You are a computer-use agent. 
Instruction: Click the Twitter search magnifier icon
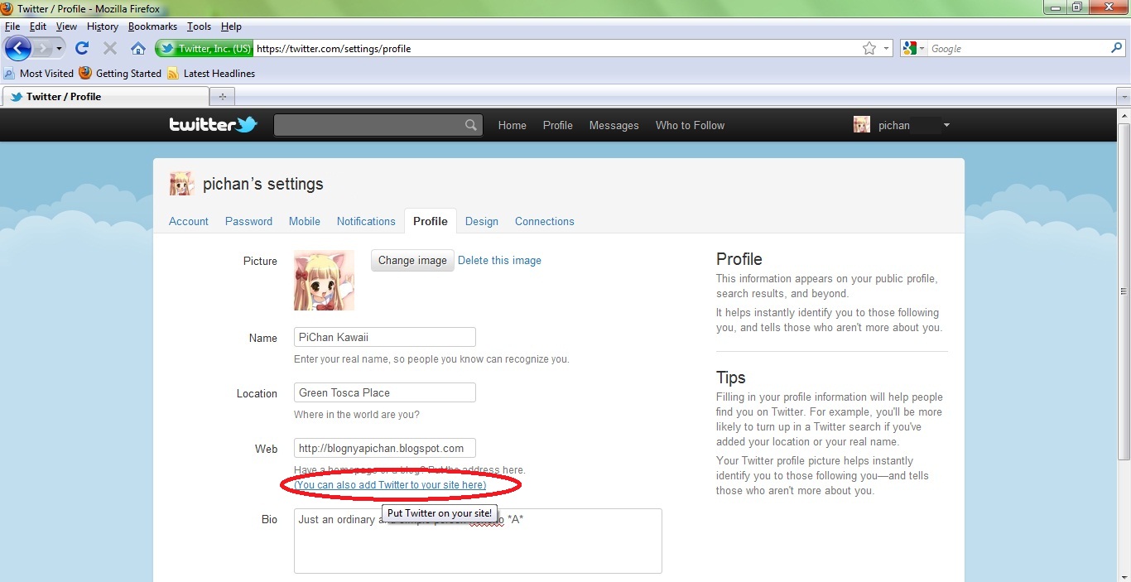tap(470, 125)
